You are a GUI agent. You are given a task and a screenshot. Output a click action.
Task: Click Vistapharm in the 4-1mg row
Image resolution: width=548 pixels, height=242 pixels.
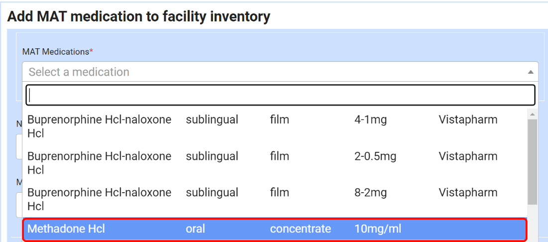tap(468, 120)
